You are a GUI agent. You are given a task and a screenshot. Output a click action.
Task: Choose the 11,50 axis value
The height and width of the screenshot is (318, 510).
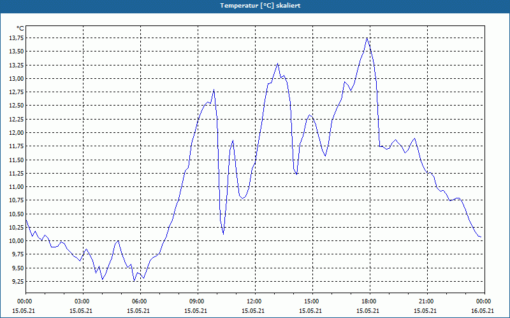coord(17,160)
